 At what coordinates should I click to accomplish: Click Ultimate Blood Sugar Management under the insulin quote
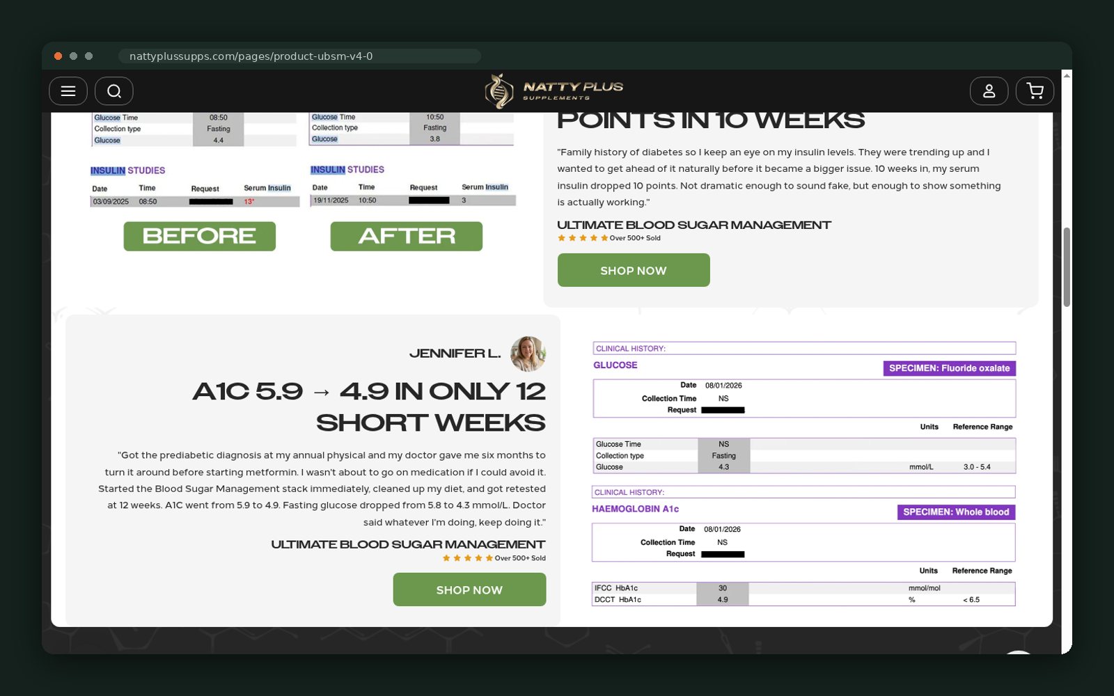694,225
